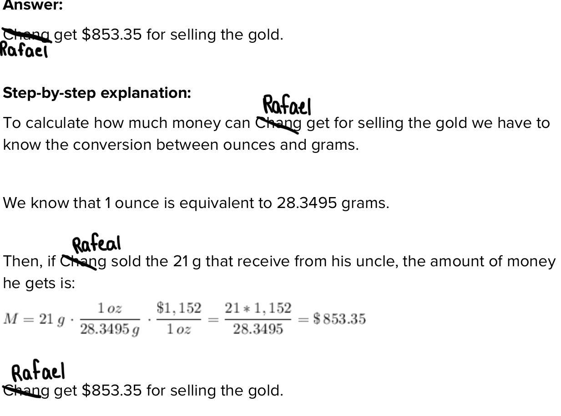Click handwritten Rafael above the final line
Viewport: 561px width, 416px height.
[38, 372]
